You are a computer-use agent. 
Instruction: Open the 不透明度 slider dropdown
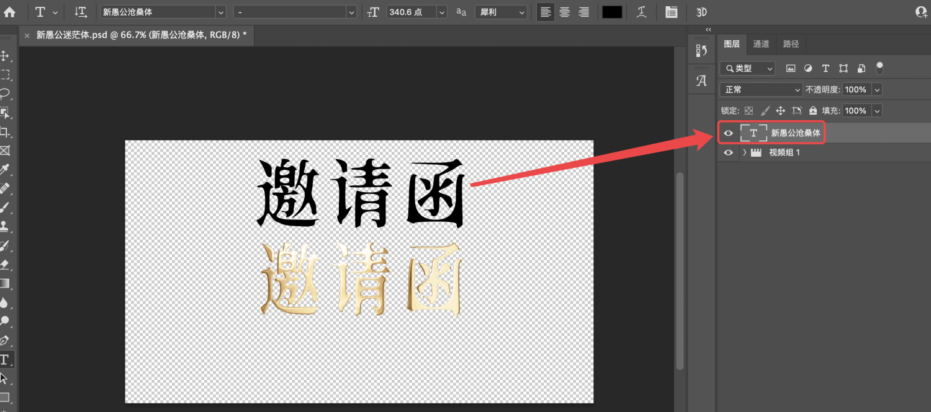[x=877, y=90]
